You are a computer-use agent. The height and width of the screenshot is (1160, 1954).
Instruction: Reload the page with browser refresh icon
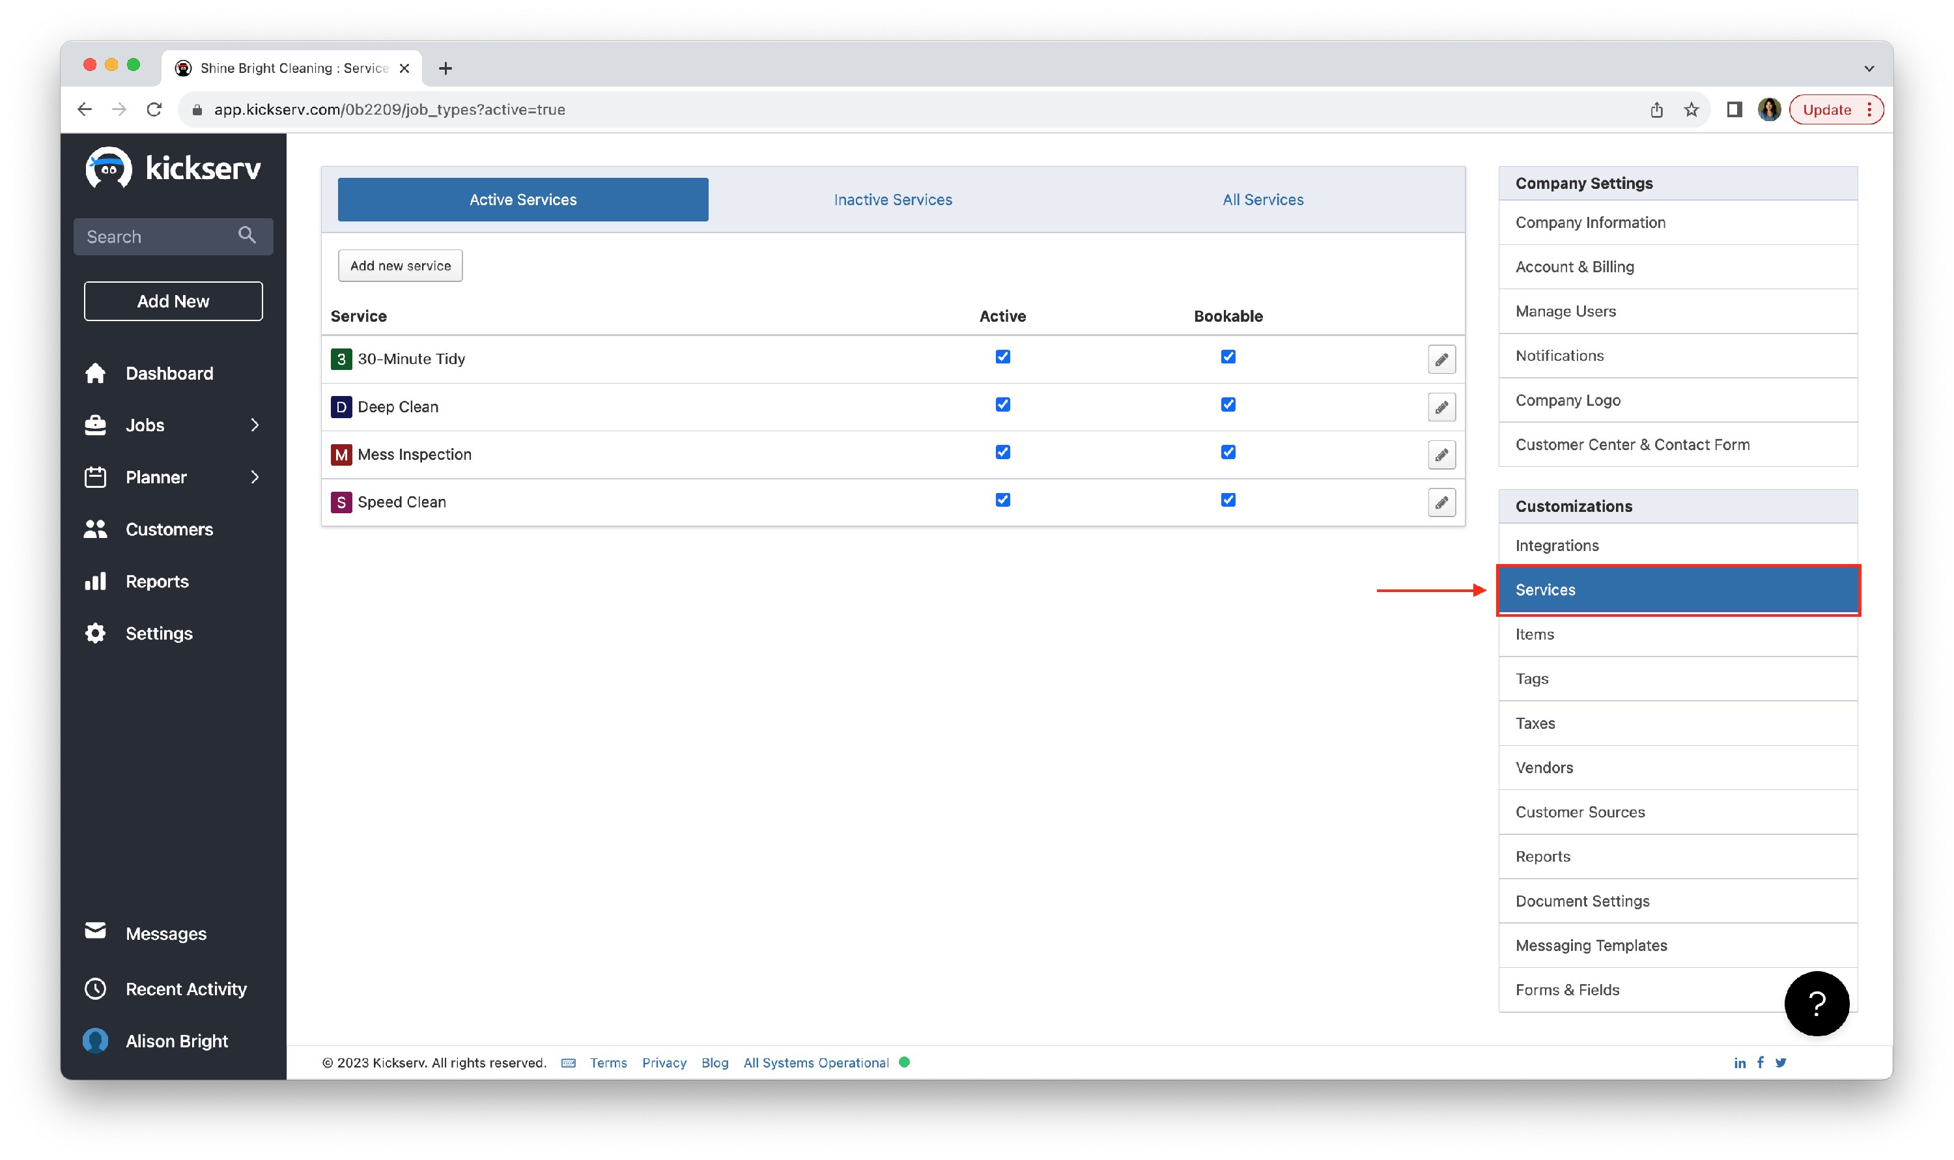point(154,109)
